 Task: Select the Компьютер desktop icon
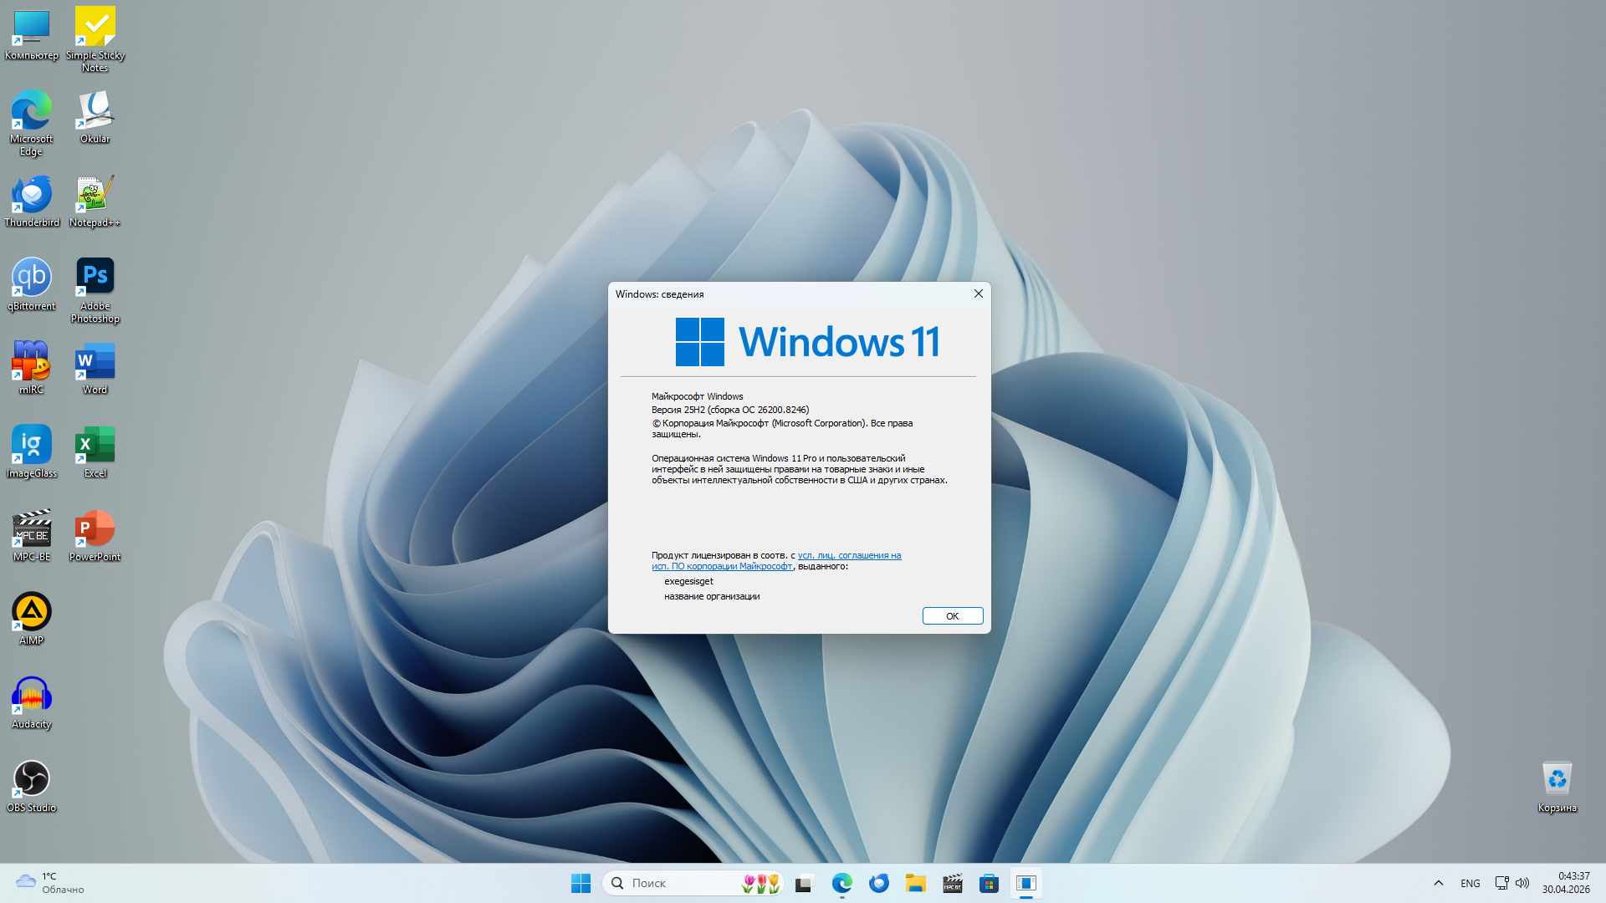(x=32, y=34)
